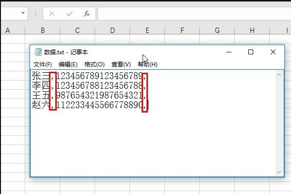Image resolution: width=291 pixels, height=194 pixels.
Task: Click the Notepad icon in title bar
Action: [38, 52]
